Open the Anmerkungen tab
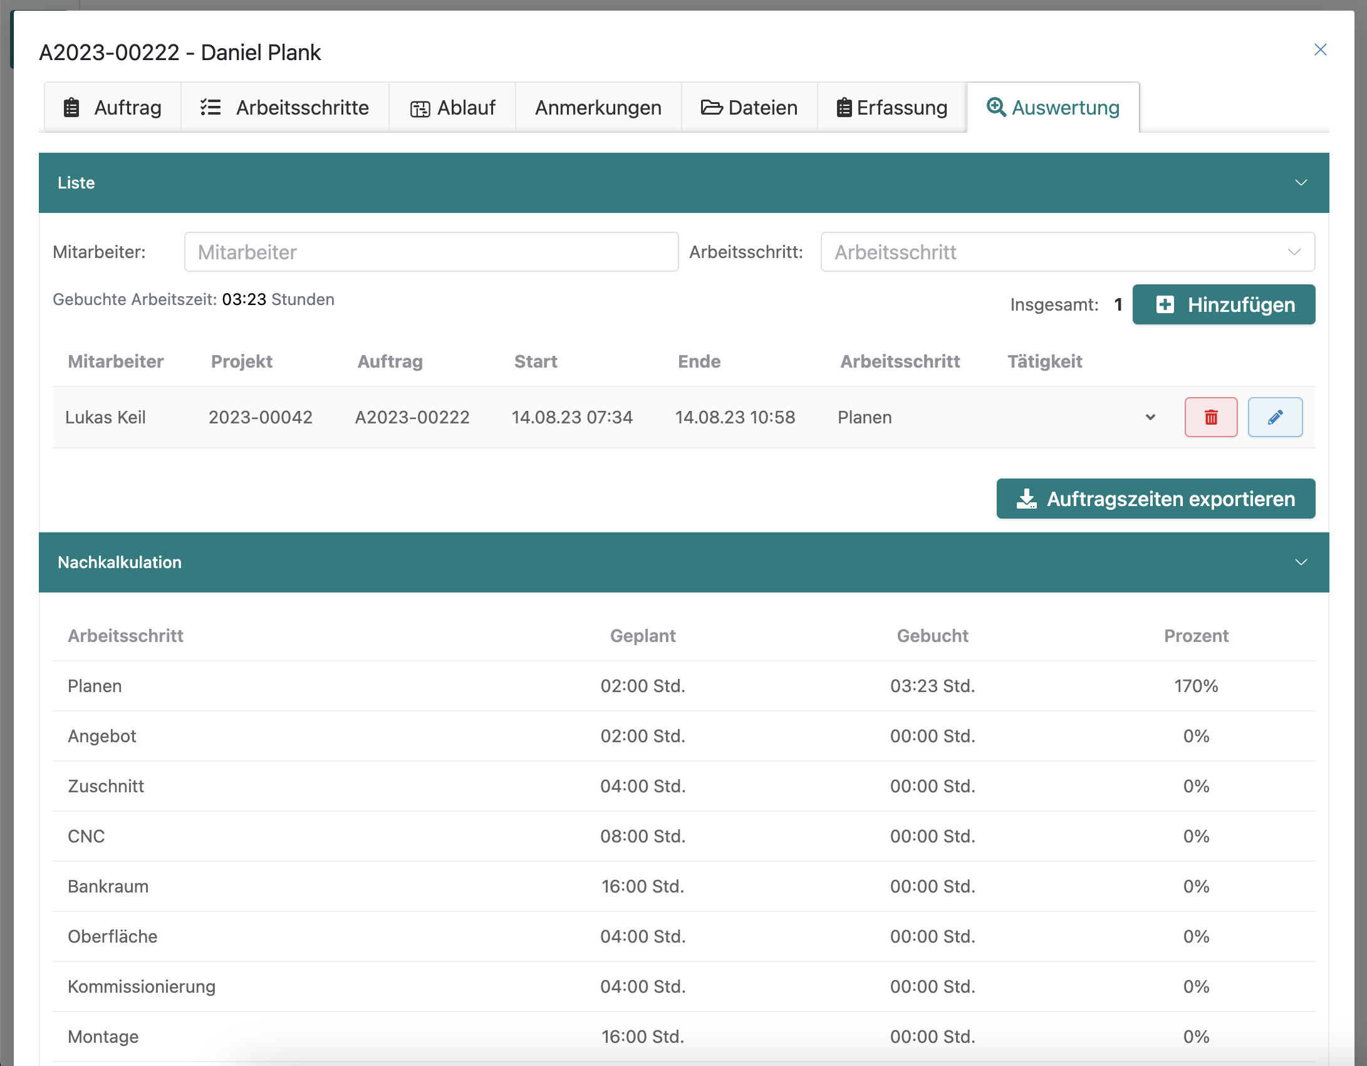 [x=598, y=108]
